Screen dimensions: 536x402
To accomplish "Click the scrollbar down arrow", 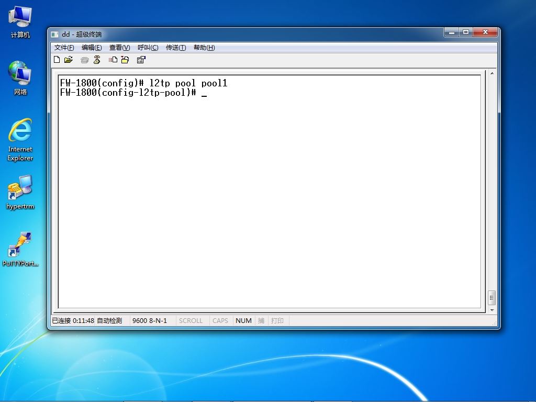I will (x=492, y=310).
